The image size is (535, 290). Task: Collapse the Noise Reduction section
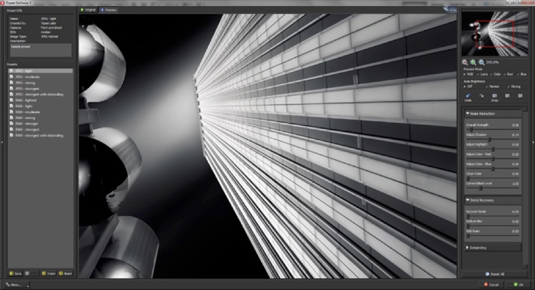467,114
